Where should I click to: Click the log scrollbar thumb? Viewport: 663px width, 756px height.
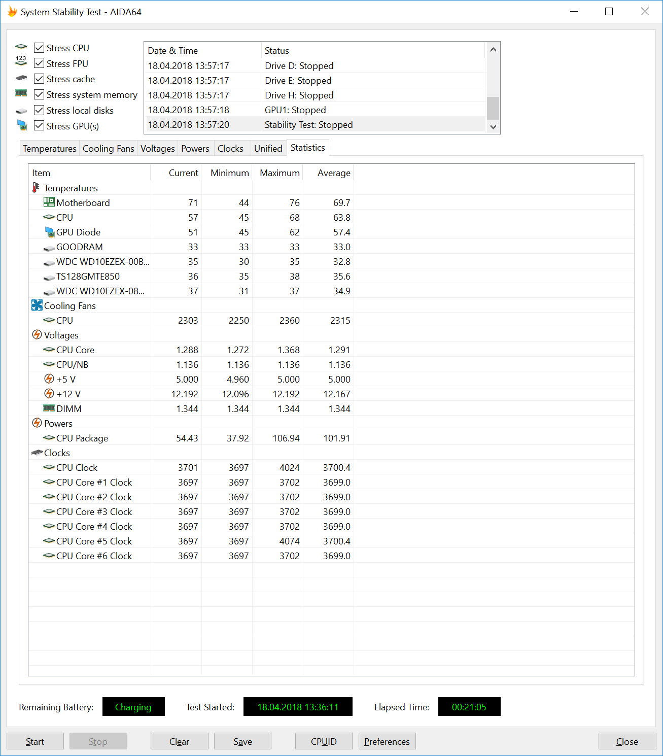(493, 108)
